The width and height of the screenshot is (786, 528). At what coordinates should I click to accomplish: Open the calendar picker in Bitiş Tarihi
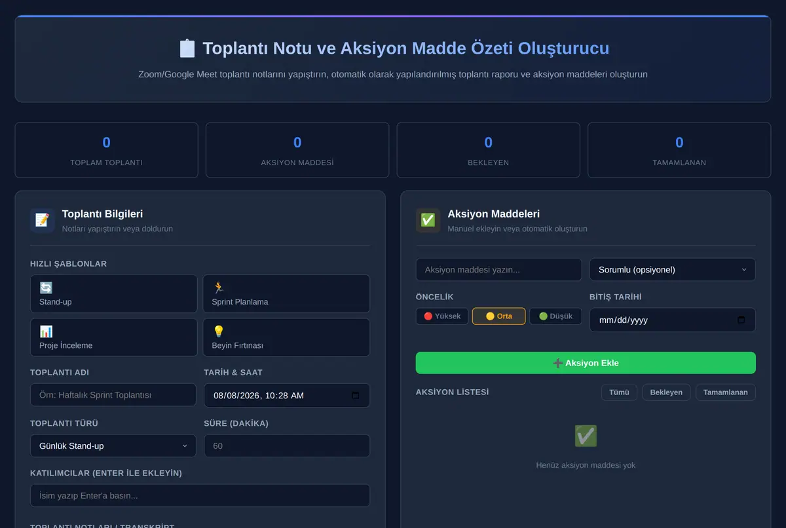[741, 320]
